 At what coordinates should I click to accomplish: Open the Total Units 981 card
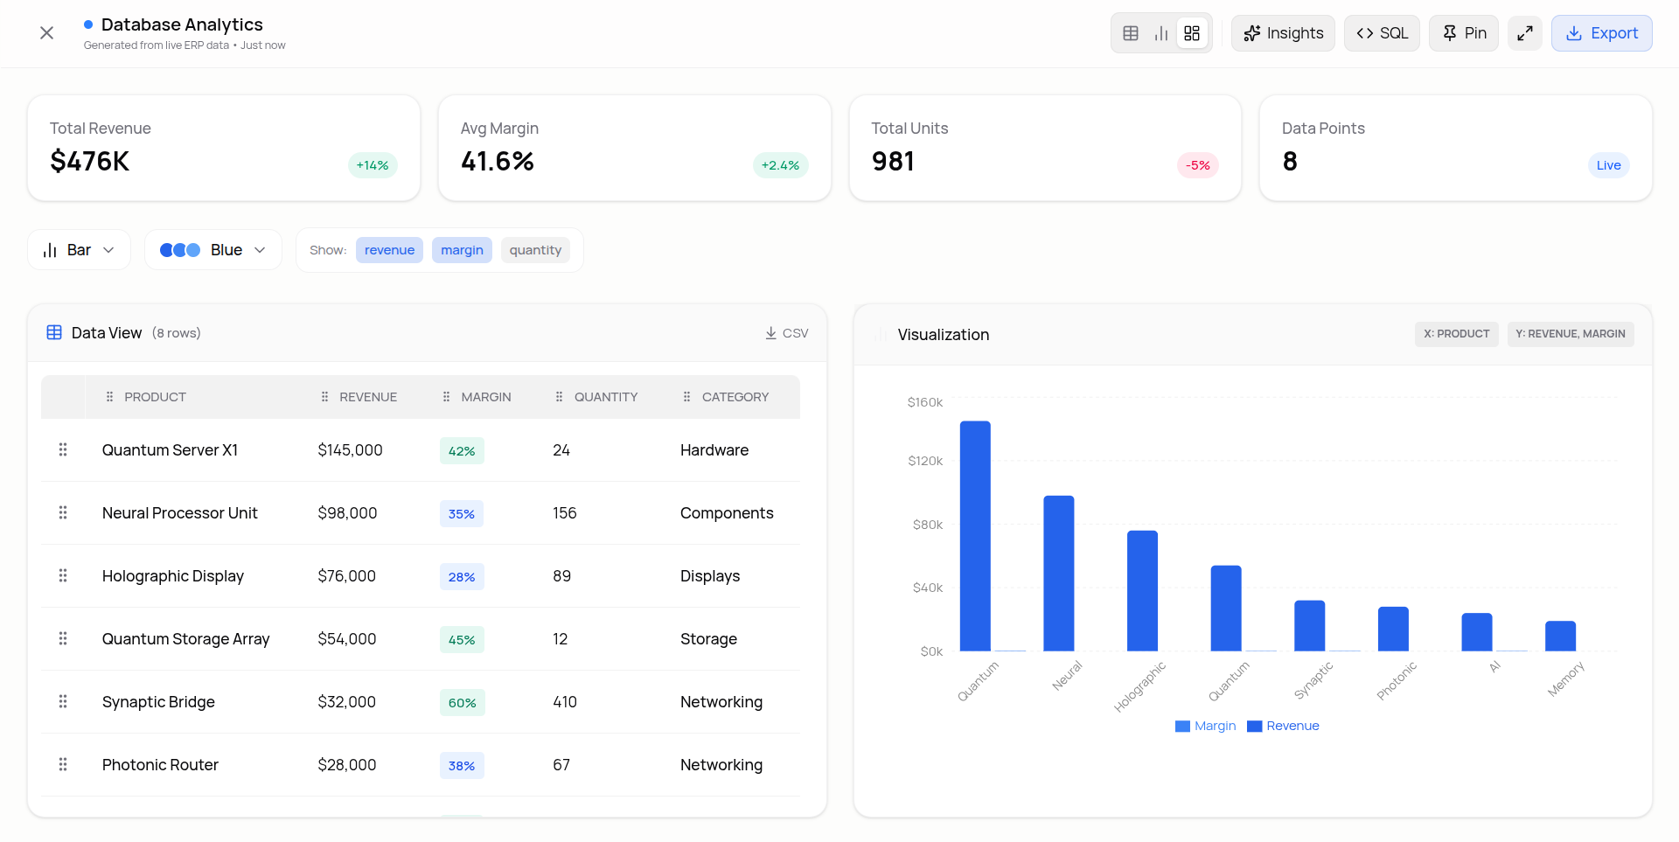[1045, 148]
